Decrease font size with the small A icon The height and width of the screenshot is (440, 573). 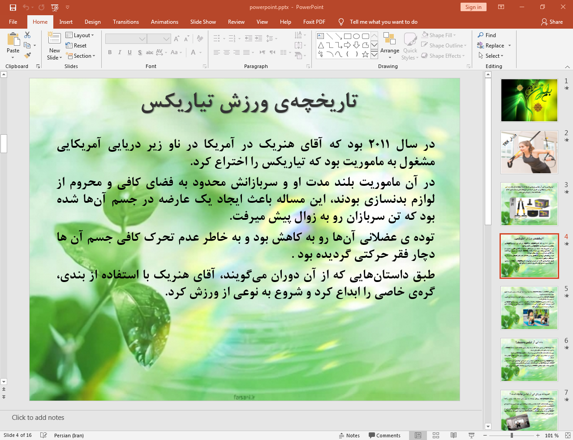tap(186, 39)
